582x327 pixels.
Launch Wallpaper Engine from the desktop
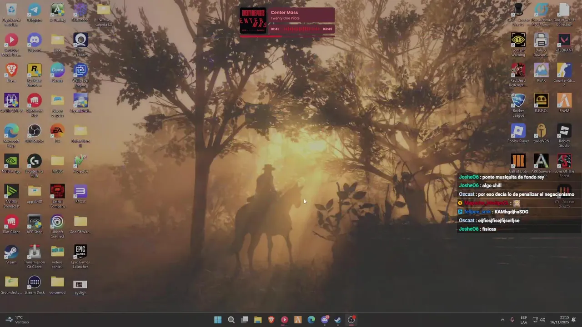[x=80, y=75]
